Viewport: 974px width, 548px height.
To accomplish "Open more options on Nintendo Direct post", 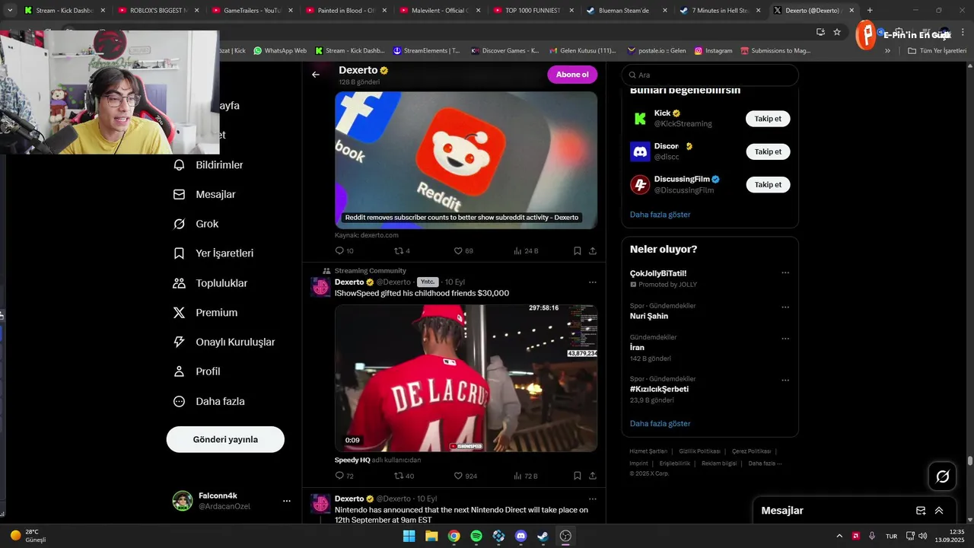I will coord(593,499).
